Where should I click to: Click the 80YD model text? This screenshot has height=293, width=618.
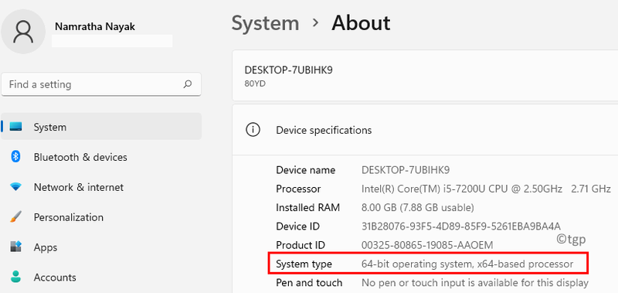[x=255, y=83]
